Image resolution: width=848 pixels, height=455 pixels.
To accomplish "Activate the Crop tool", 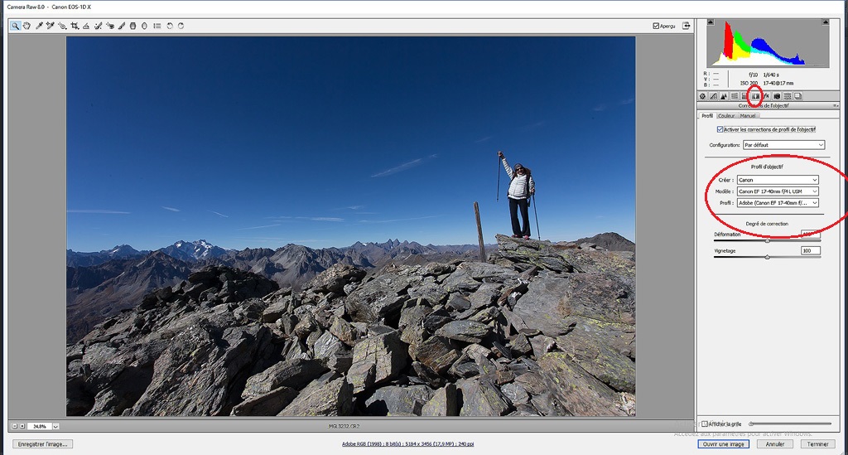I will pos(75,26).
